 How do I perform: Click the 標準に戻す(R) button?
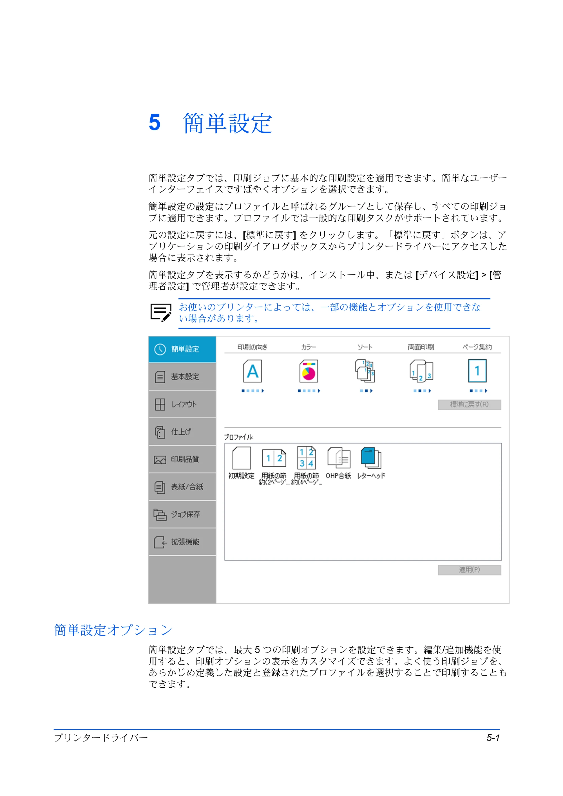(469, 404)
